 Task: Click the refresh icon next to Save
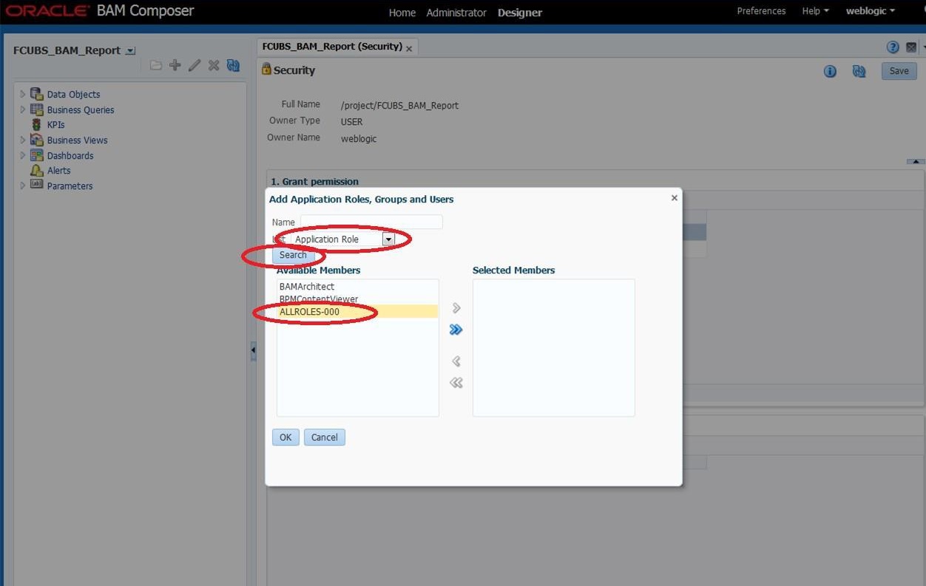click(859, 72)
